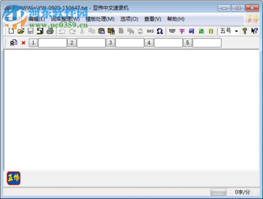Screen dimensions: 263x199
Task: Focus the input field next to button 2
Action: (x=91, y=43)
